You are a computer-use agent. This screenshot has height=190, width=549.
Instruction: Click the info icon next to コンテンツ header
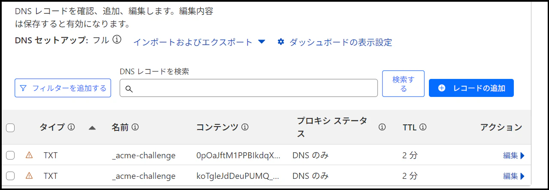pos(245,127)
